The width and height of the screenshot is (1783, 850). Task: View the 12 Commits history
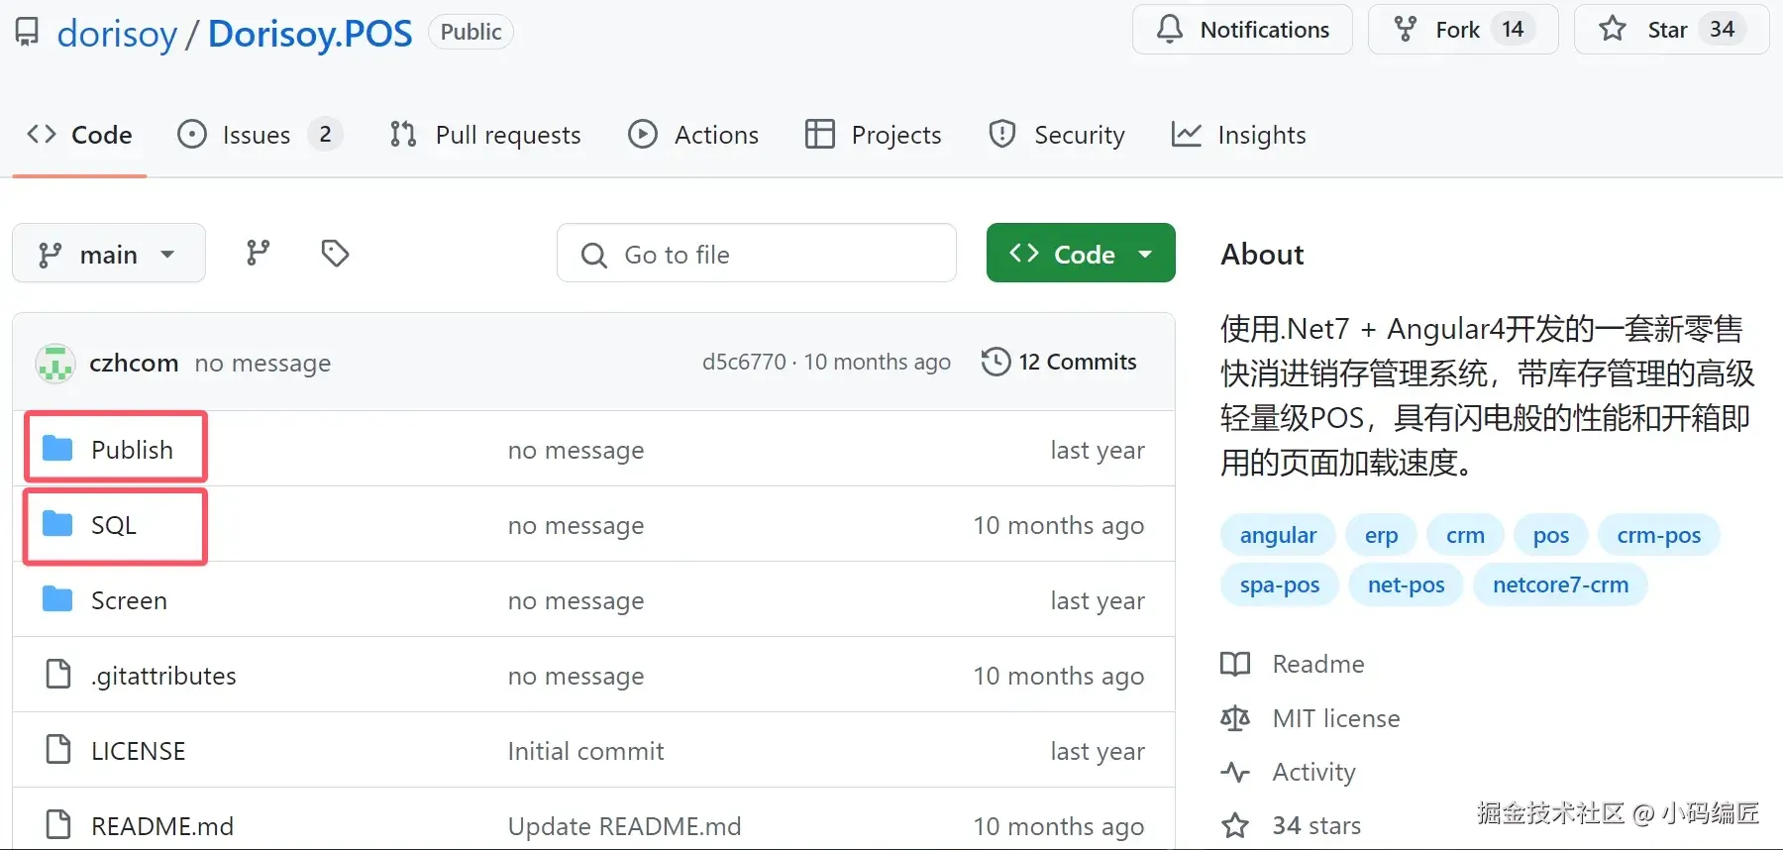(1059, 362)
